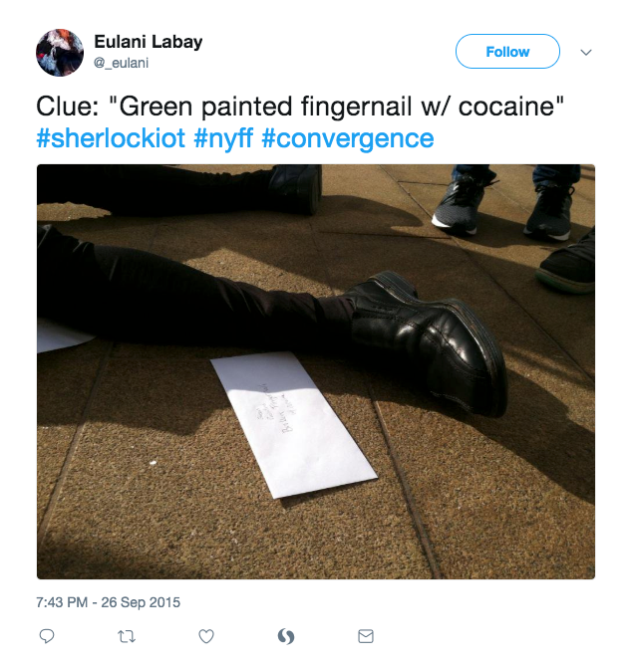The image size is (630, 666).
Task: Expand the tweet options chevron
Action: (586, 52)
